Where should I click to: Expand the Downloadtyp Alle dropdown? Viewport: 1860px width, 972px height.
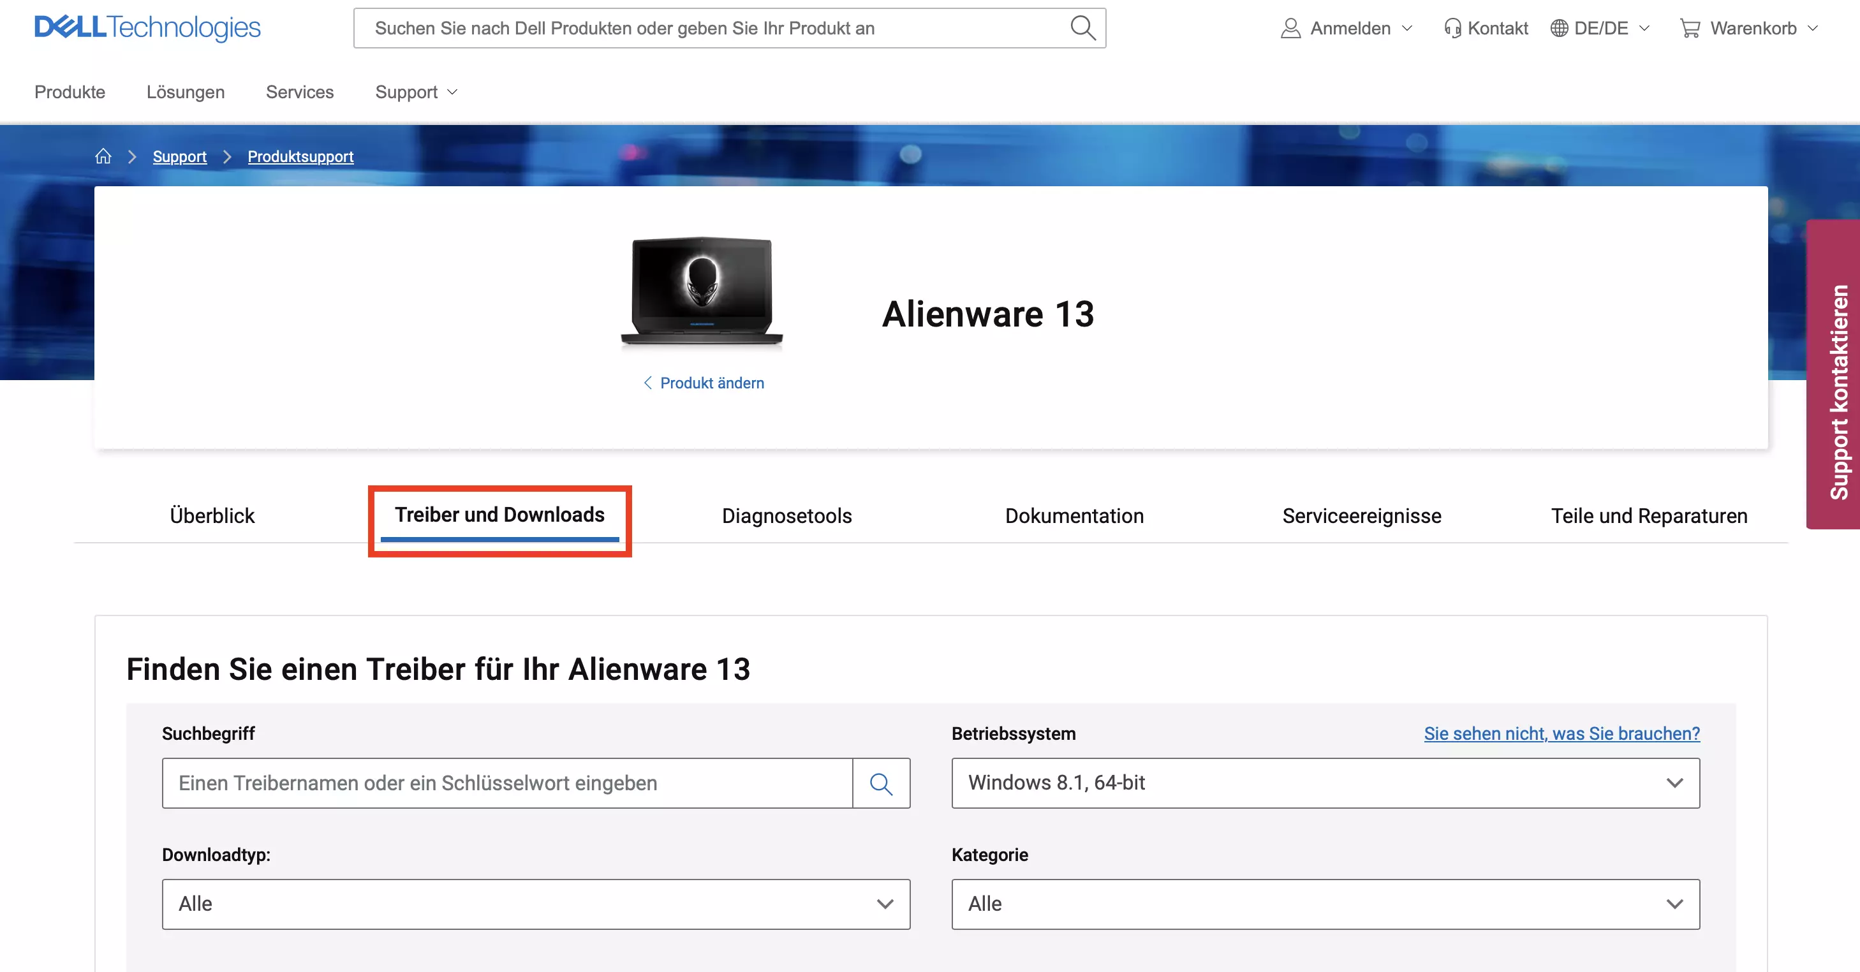click(x=536, y=904)
